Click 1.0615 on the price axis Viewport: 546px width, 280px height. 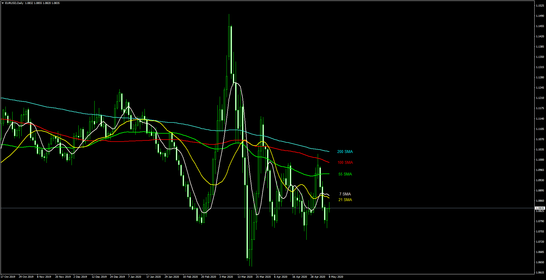pyautogui.click(x=540, y=273)
